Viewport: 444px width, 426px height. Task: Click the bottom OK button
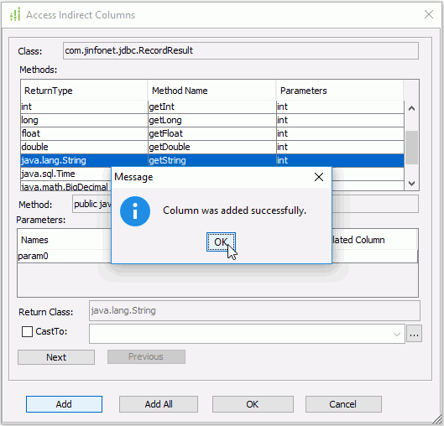coord(253,404)
